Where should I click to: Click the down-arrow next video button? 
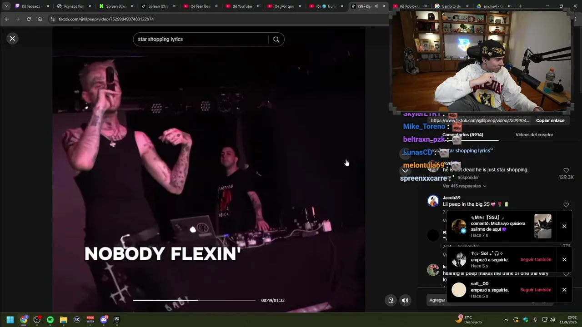pos(405,171)
